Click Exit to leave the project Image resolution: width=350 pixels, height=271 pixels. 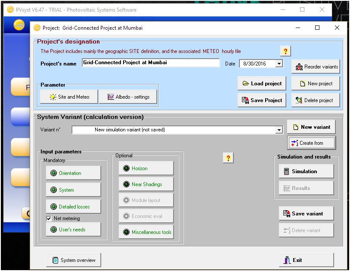tap(306, 260)
